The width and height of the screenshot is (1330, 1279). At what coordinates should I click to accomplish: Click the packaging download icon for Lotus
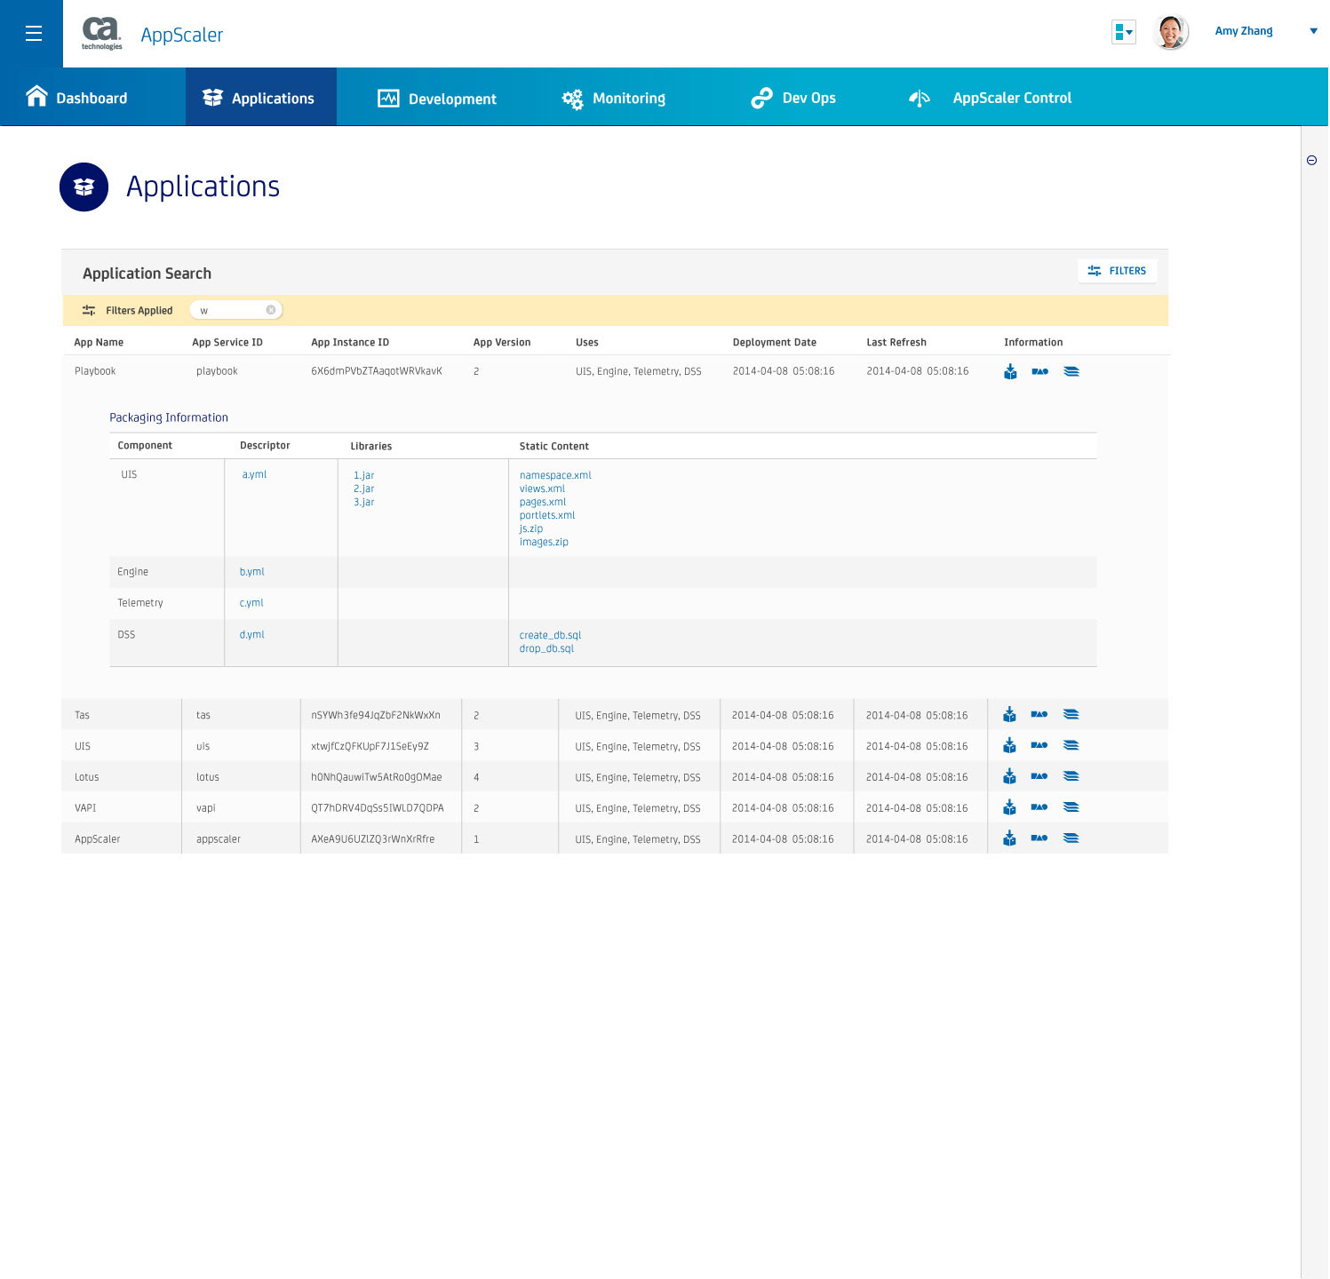(1009, 776)
